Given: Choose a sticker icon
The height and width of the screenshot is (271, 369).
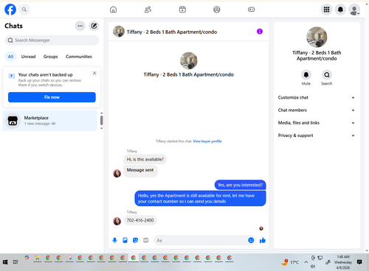Looking at the screenshot, I should click(x=135, y=240).
